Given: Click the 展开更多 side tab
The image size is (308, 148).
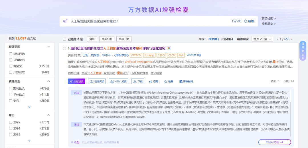Looking at the screenshot, I should point(303,51).
